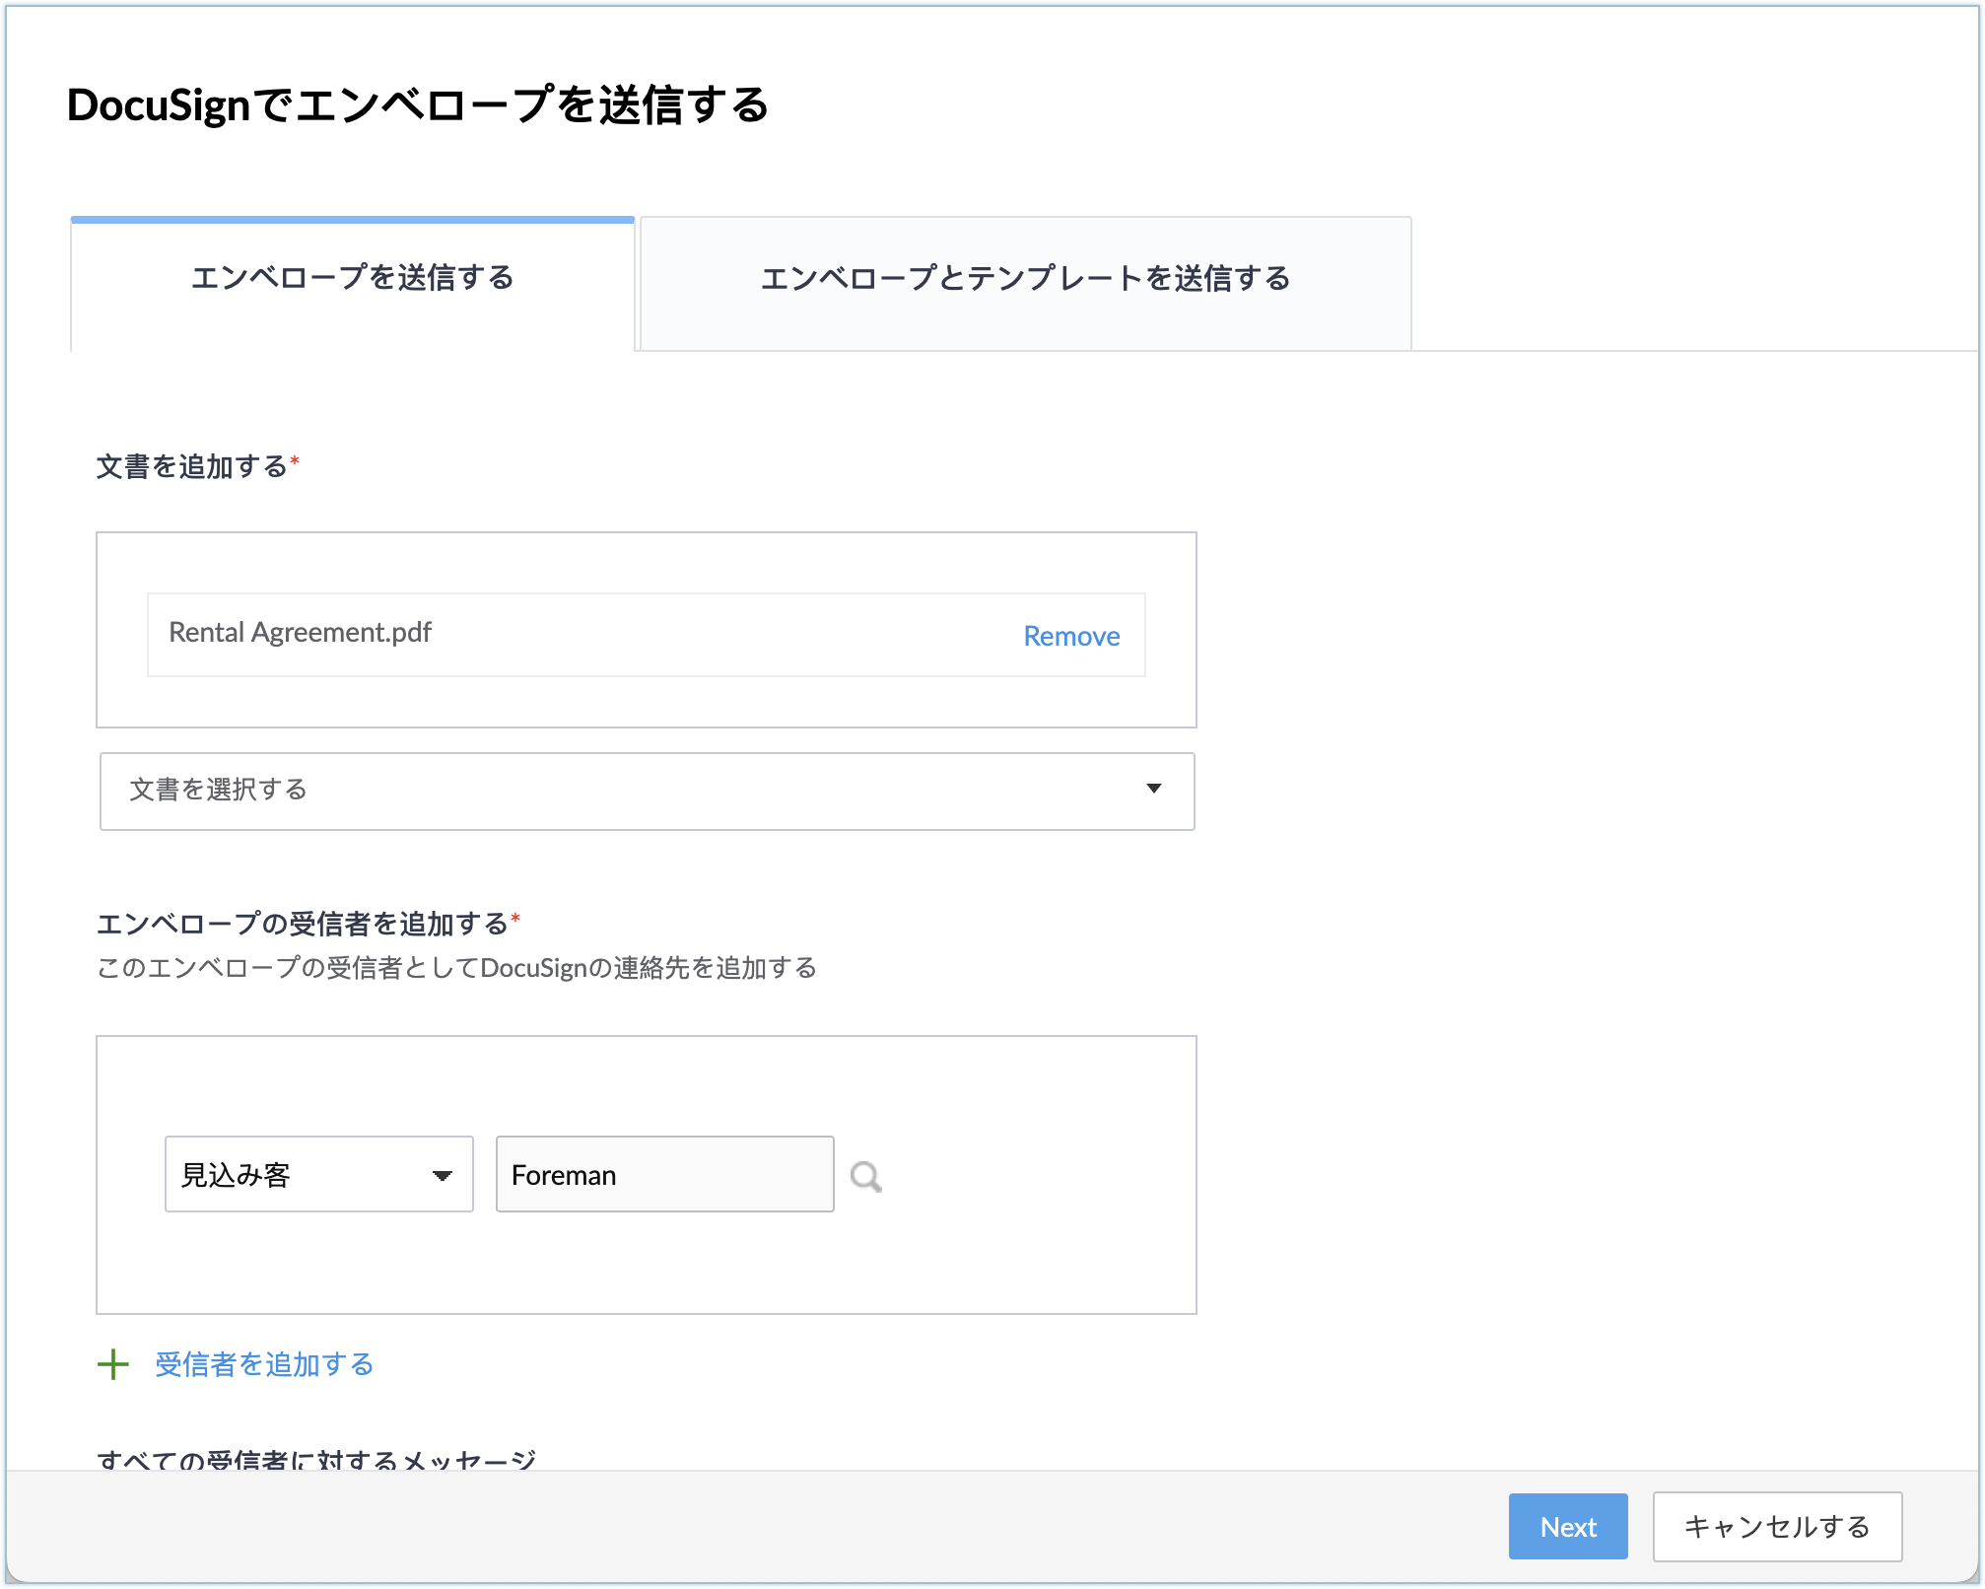Click the green plus icon
The height and width of the screenshot is (1589, 1985).
click(x=113, y=1364)
